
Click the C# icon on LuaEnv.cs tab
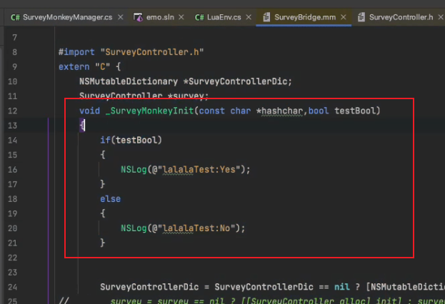click(199, 18)
